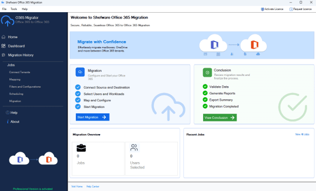Click the briefcase Jobs icon
This screenshot has height=191, width=316.
(x=81, y=148)
